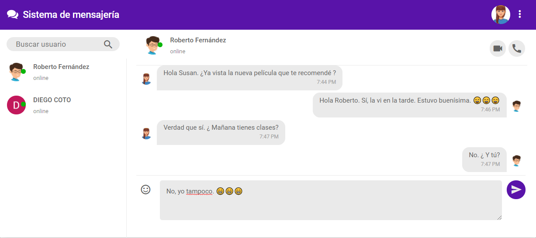Click Roberto's avatar in the chat header
The width and height of the screenshot is (536, 238).
(153, 45)
